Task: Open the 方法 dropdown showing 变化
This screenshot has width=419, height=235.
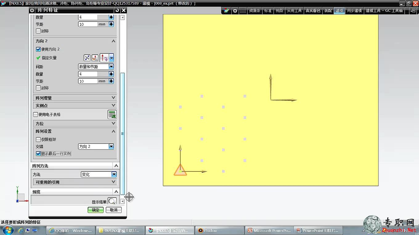Action: click(99, 174)
